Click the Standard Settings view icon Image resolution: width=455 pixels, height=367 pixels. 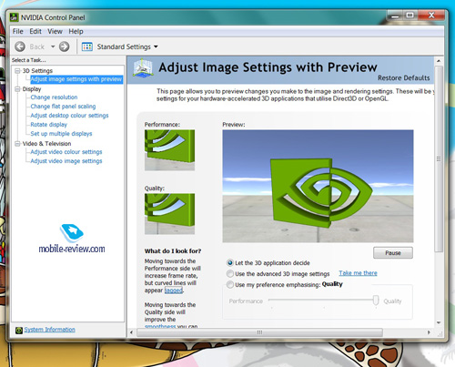(87, 46)
